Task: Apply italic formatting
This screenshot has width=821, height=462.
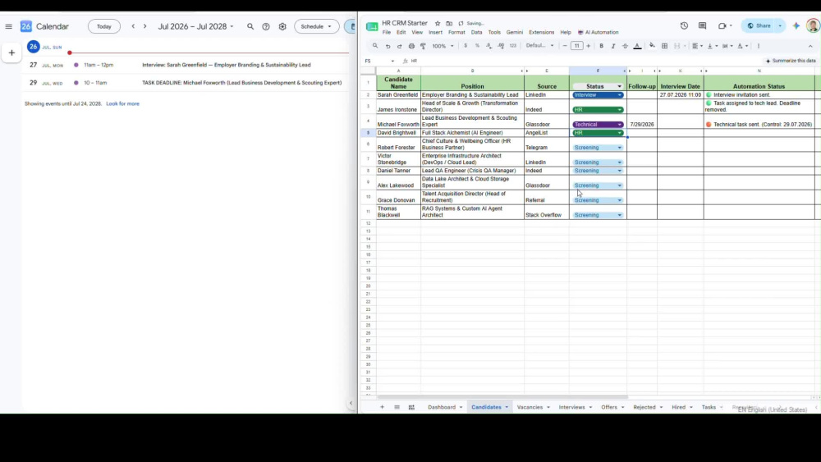Action: click(613, 46)
